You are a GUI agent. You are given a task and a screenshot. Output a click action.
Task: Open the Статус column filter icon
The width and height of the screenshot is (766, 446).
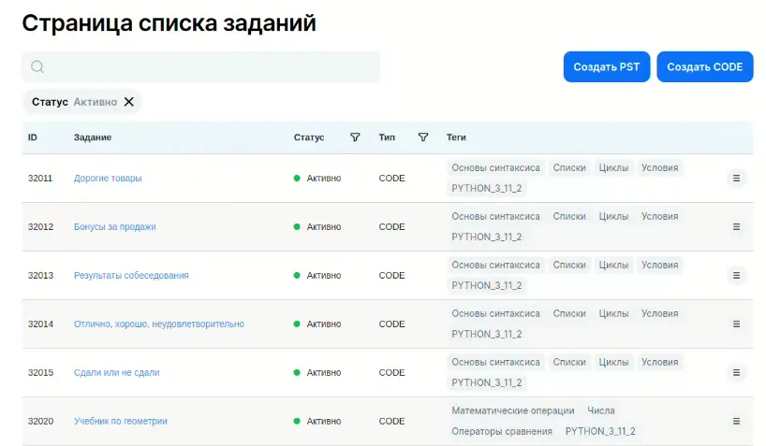click(x=355, y=137)
